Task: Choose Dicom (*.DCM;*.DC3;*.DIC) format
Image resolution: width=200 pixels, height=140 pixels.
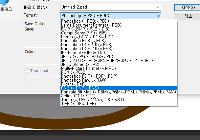Action: tap(119, 37)
